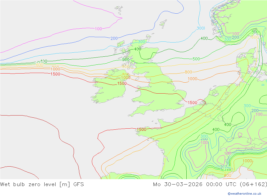The width and height of the screenshot is (267, 196).
Task: Click the red '1500' label off East Anglia
Action: (193, 103)
